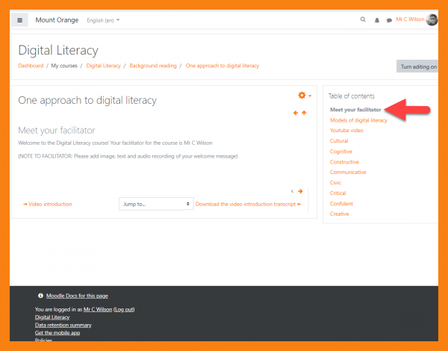The image size is (448, 351).
Task: Go to previous activity Video introduction
Action: (x=48, y=204)
